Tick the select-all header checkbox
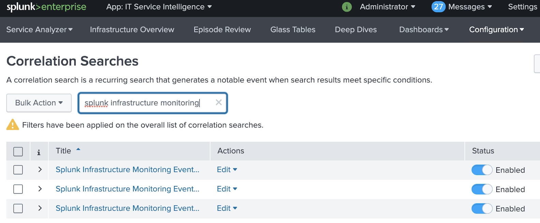Image resolution: width=540 pixels, height=223 pixels. tap(18, 152)
